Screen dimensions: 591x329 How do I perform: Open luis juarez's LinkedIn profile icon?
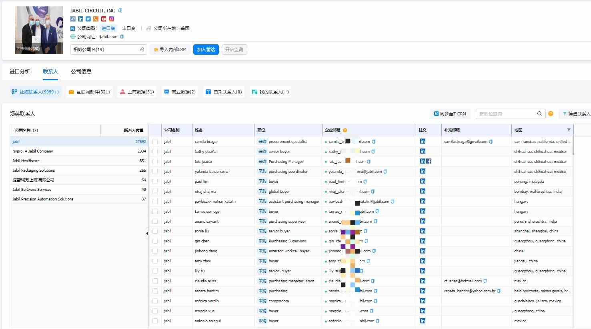423,161
